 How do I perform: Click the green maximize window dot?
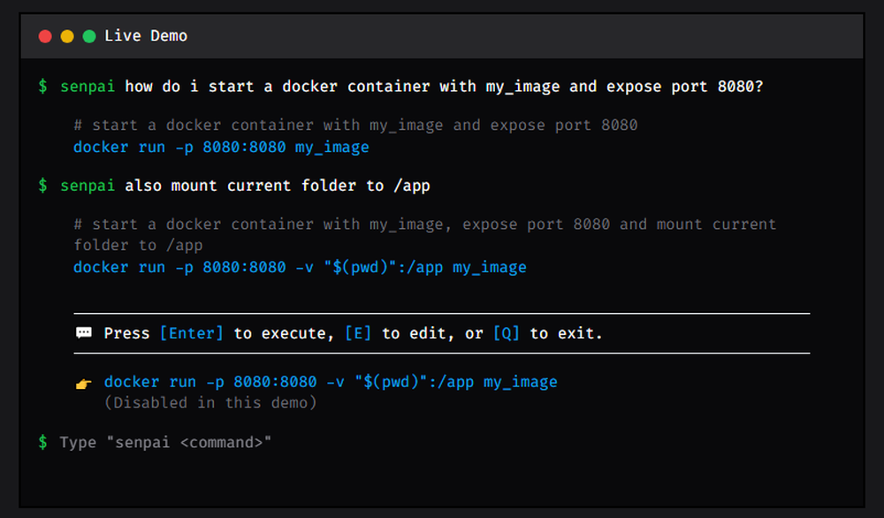pos(89,36)
